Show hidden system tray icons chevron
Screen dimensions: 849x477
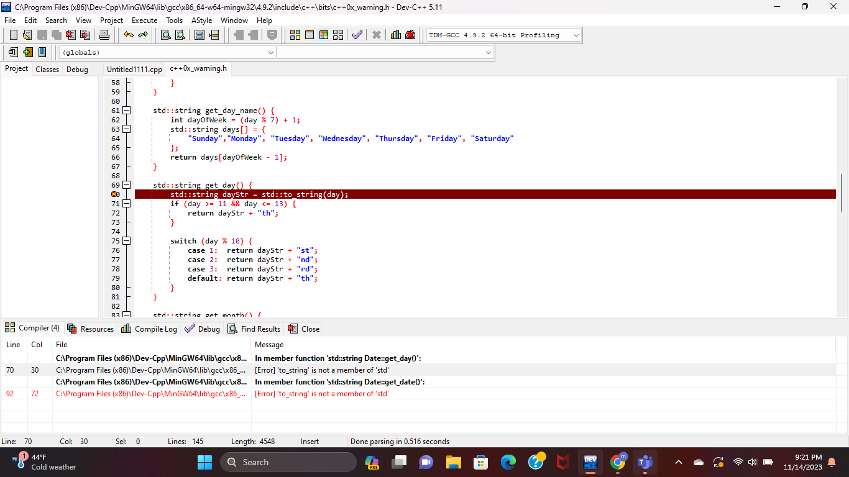click(679, 462)
